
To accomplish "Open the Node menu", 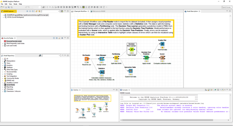I will [x=15, y=4].
